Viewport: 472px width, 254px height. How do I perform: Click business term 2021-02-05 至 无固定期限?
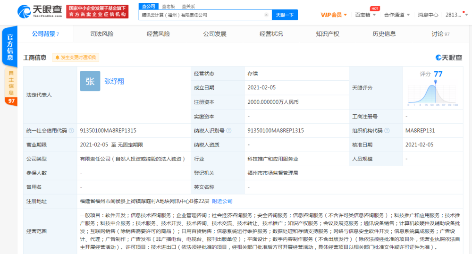click(111, 145)
